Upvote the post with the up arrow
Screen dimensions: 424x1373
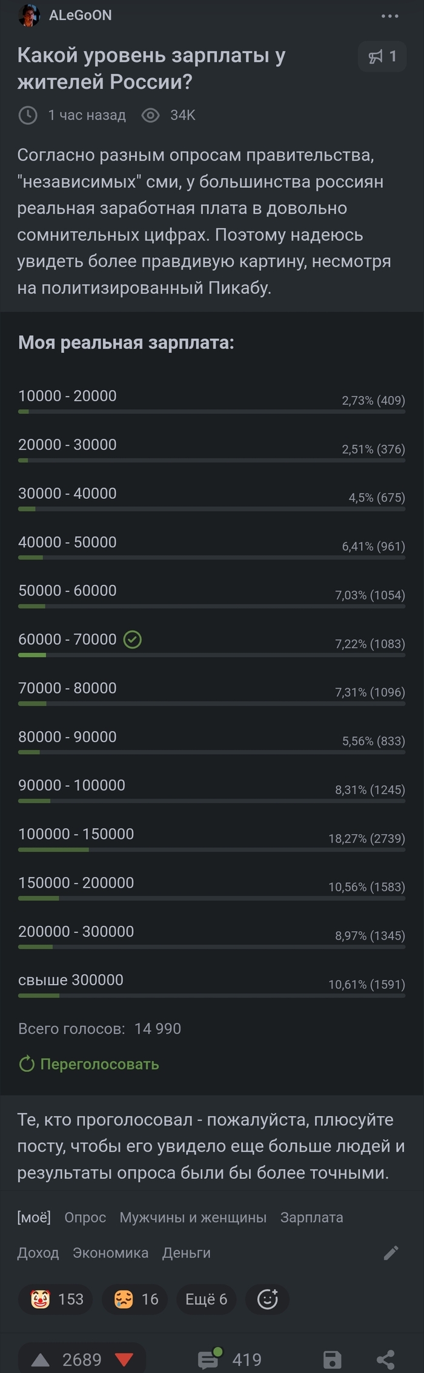click(x=40, y=1360)
